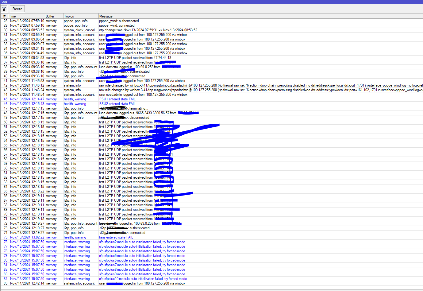Image resolution: width=423 pixels, height=291 pixels.
Task: Click the time cell 'Nov/13/2024 11:45:53'
Action: [27, 81]
